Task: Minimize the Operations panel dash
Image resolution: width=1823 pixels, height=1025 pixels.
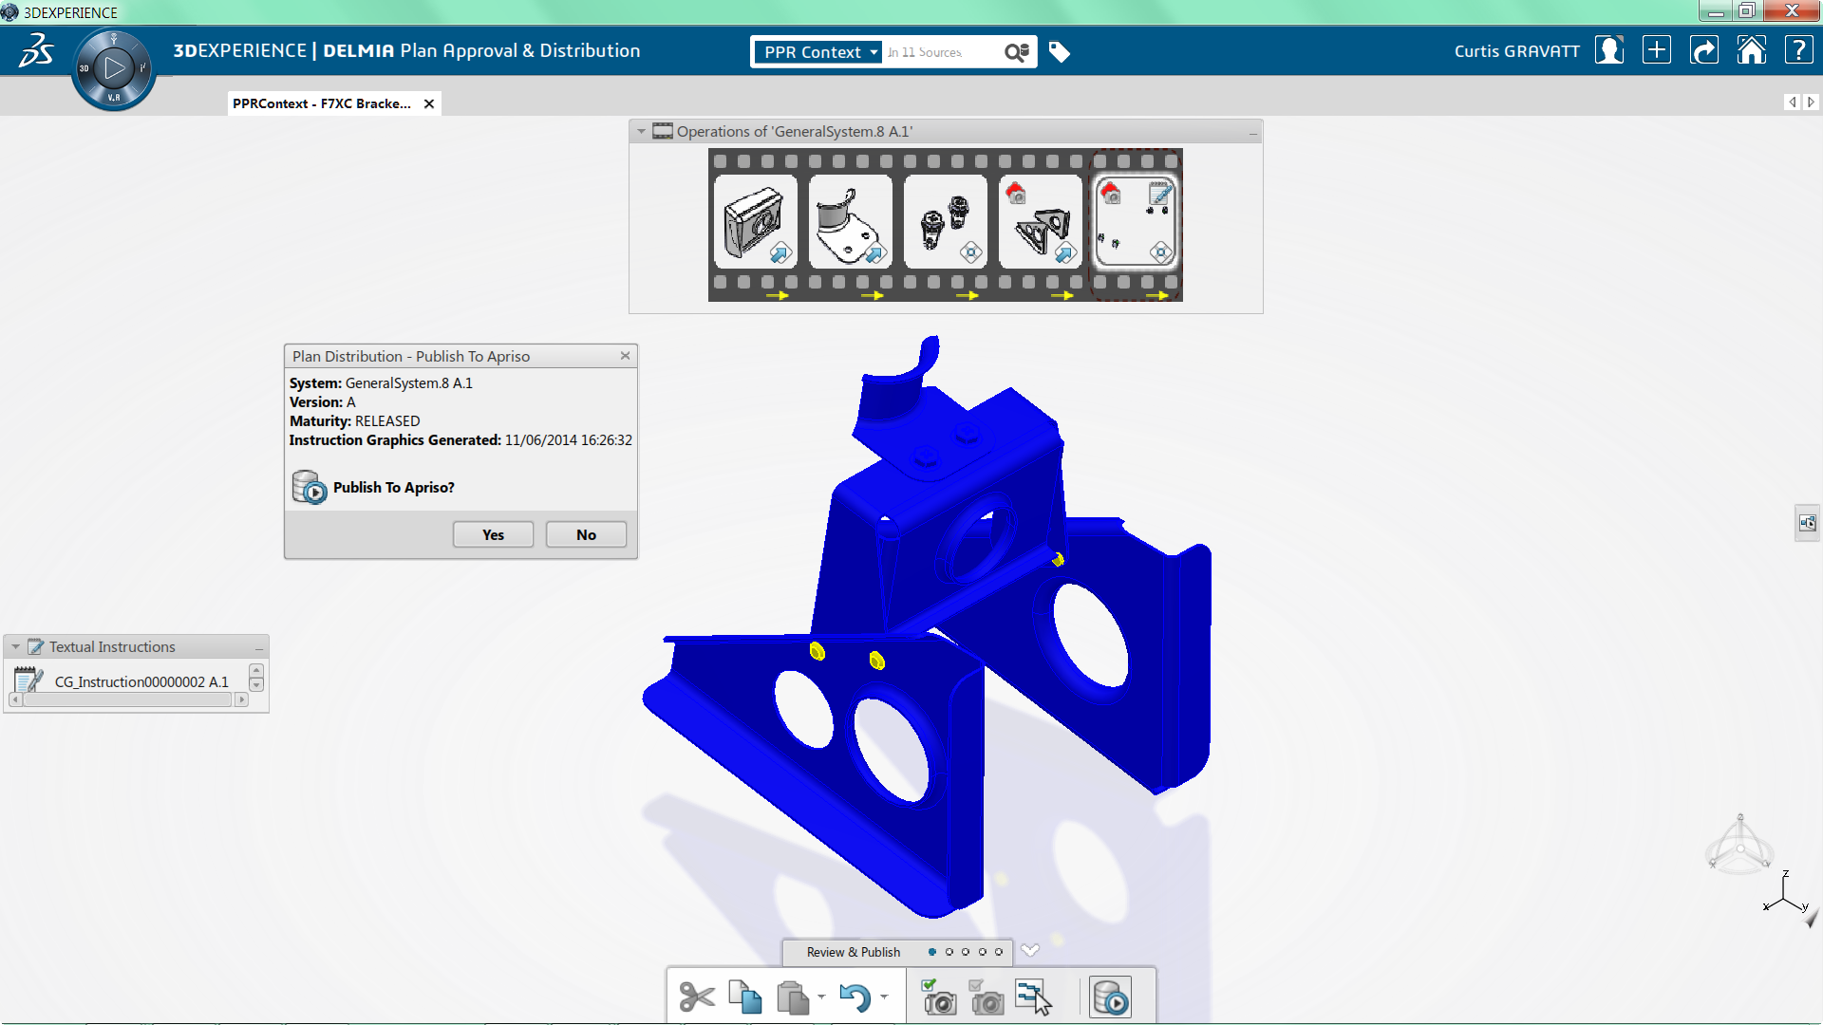Action: 1253,134
